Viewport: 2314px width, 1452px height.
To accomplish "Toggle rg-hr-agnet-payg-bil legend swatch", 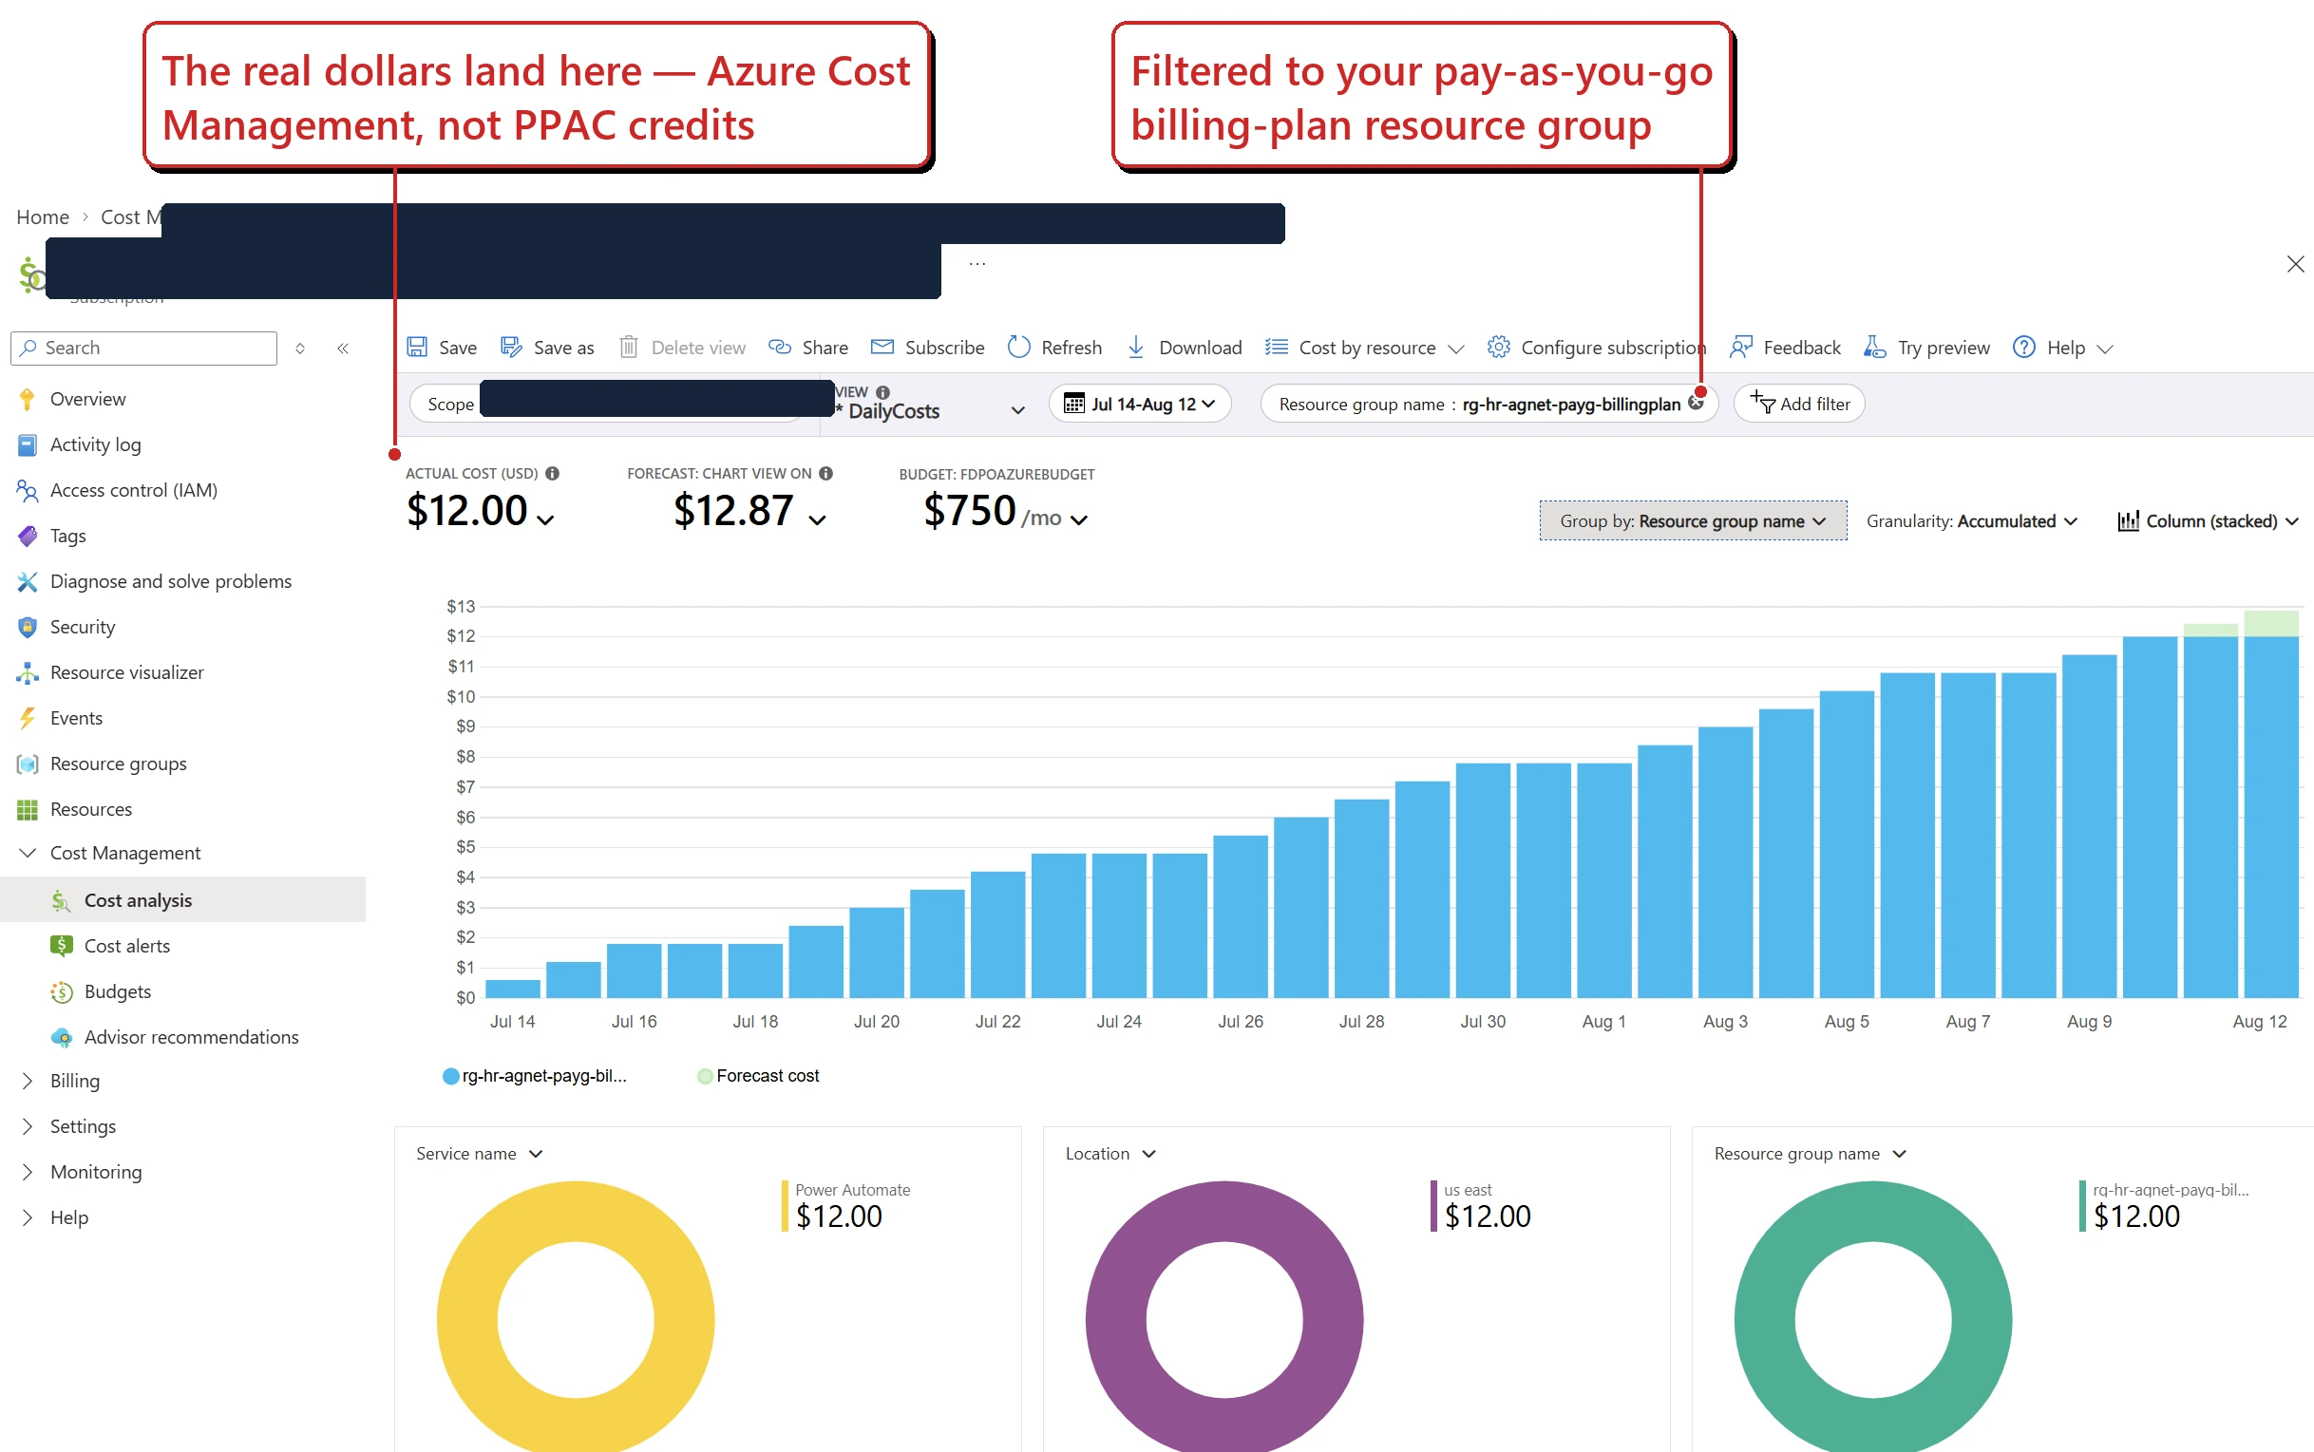I will pos(450,1076).
